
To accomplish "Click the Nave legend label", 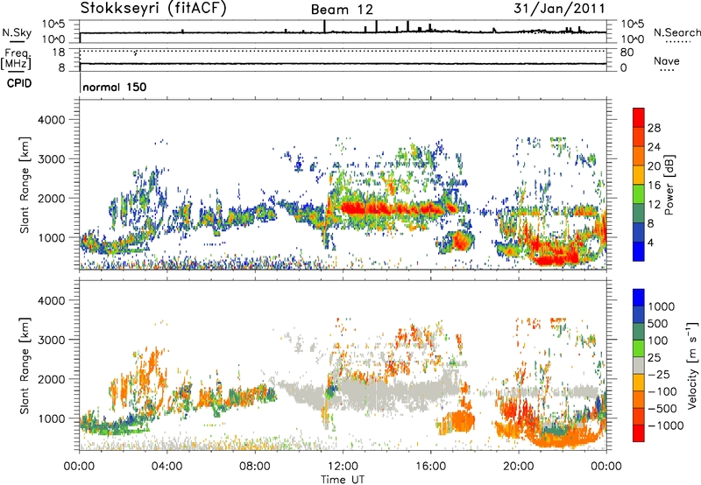I will (667, 60).
